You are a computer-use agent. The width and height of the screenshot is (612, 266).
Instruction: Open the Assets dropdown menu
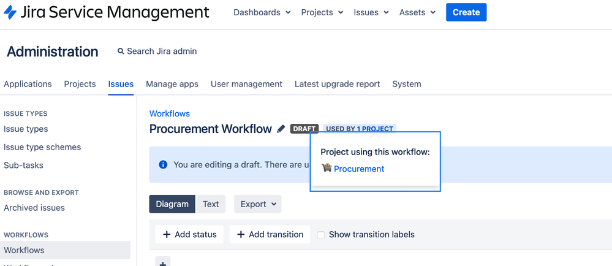pyautogui.click(x=417, y=12)
